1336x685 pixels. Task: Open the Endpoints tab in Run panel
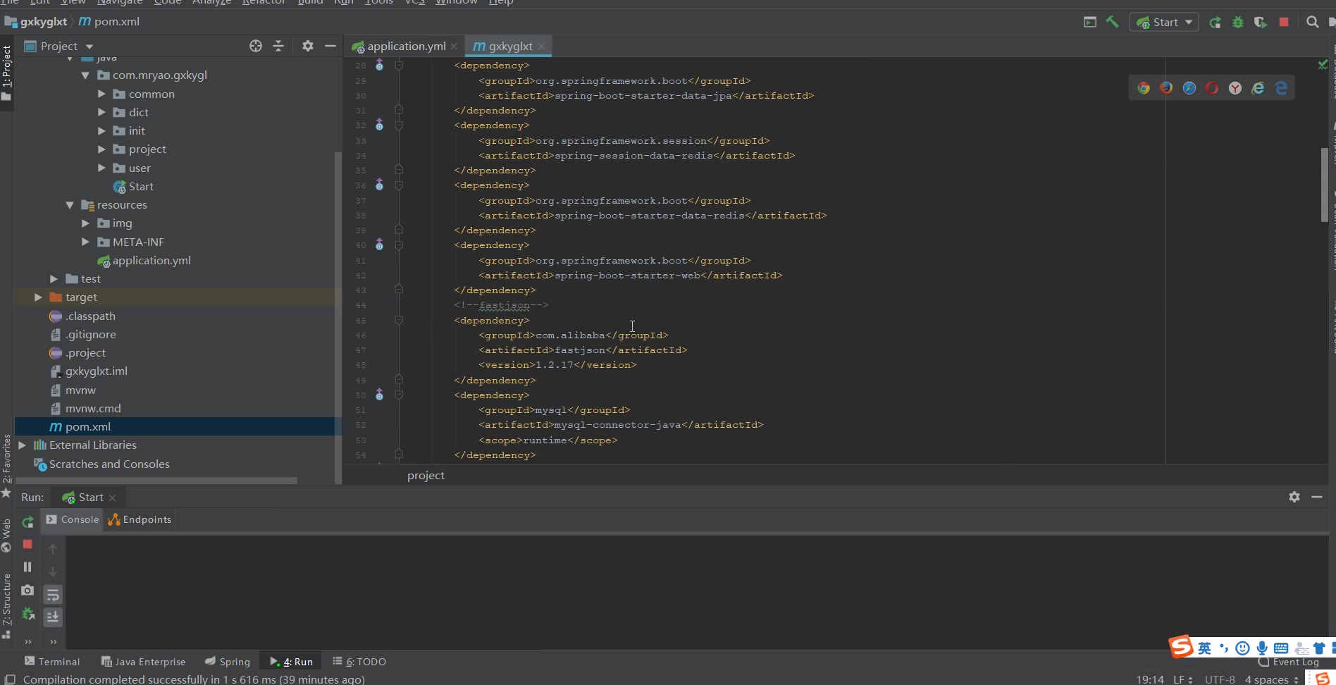tap(140, 519)
